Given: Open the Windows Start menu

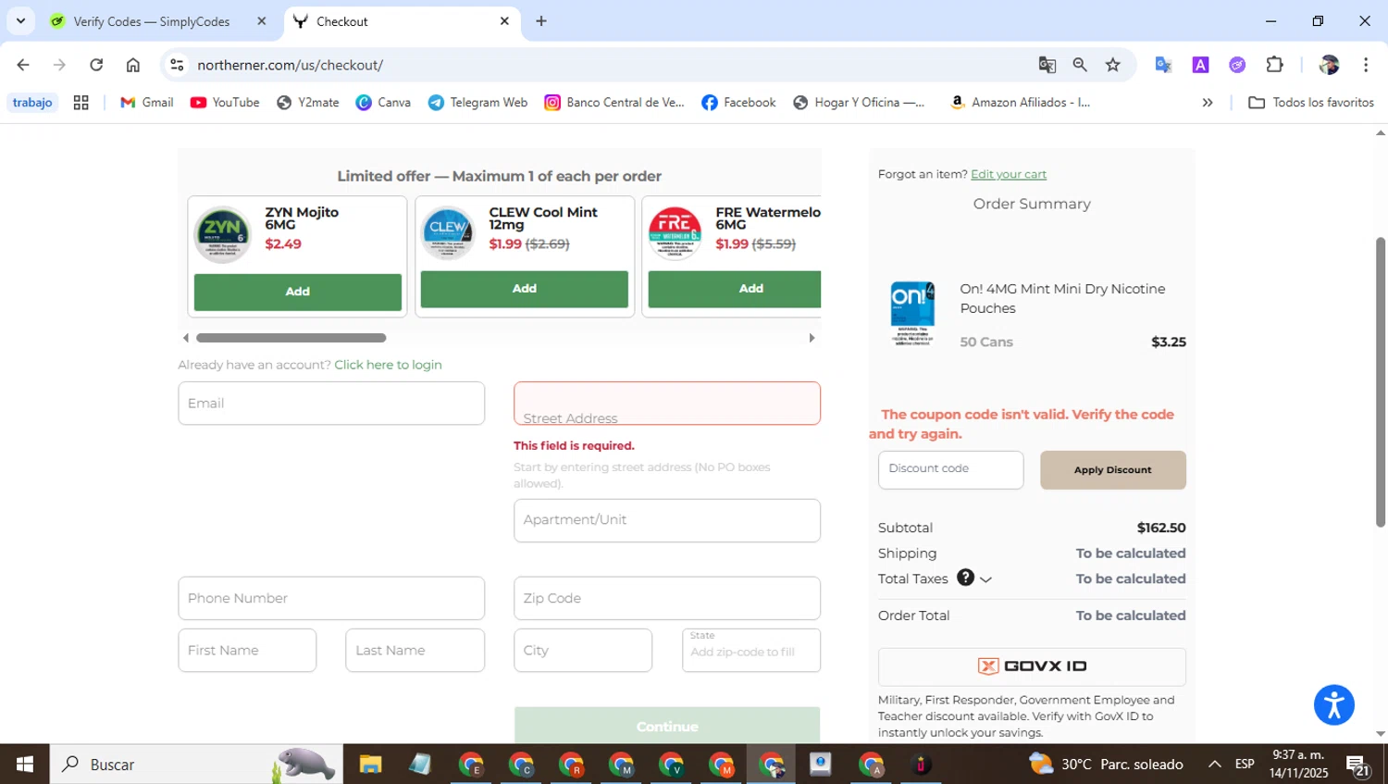Looking at the screenshot, I should pos(25,765).
